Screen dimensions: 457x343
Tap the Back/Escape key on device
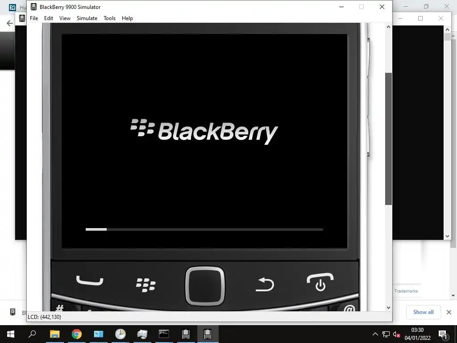(x=265, y=284)
